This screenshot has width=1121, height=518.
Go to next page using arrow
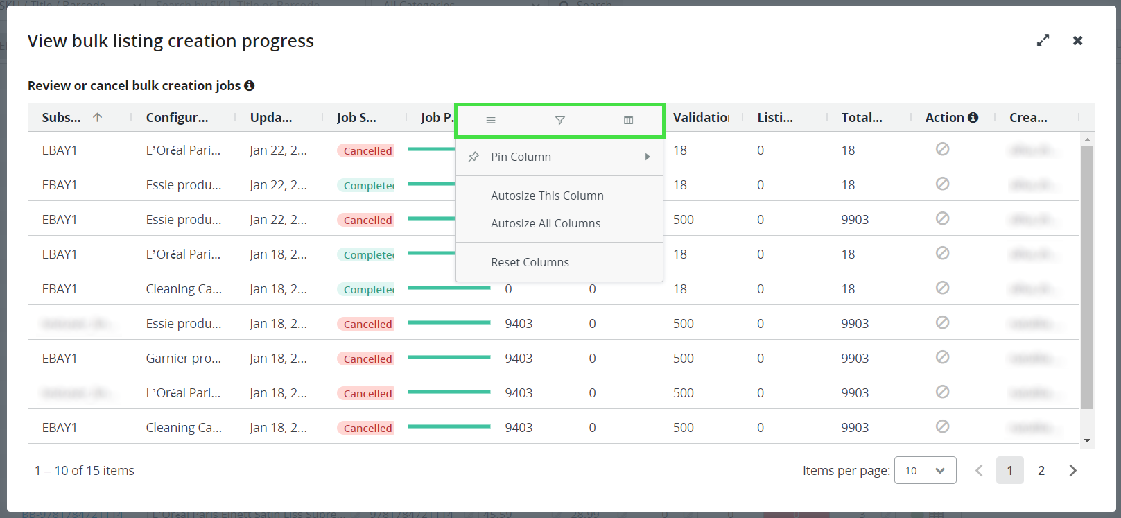point(1072,470)
